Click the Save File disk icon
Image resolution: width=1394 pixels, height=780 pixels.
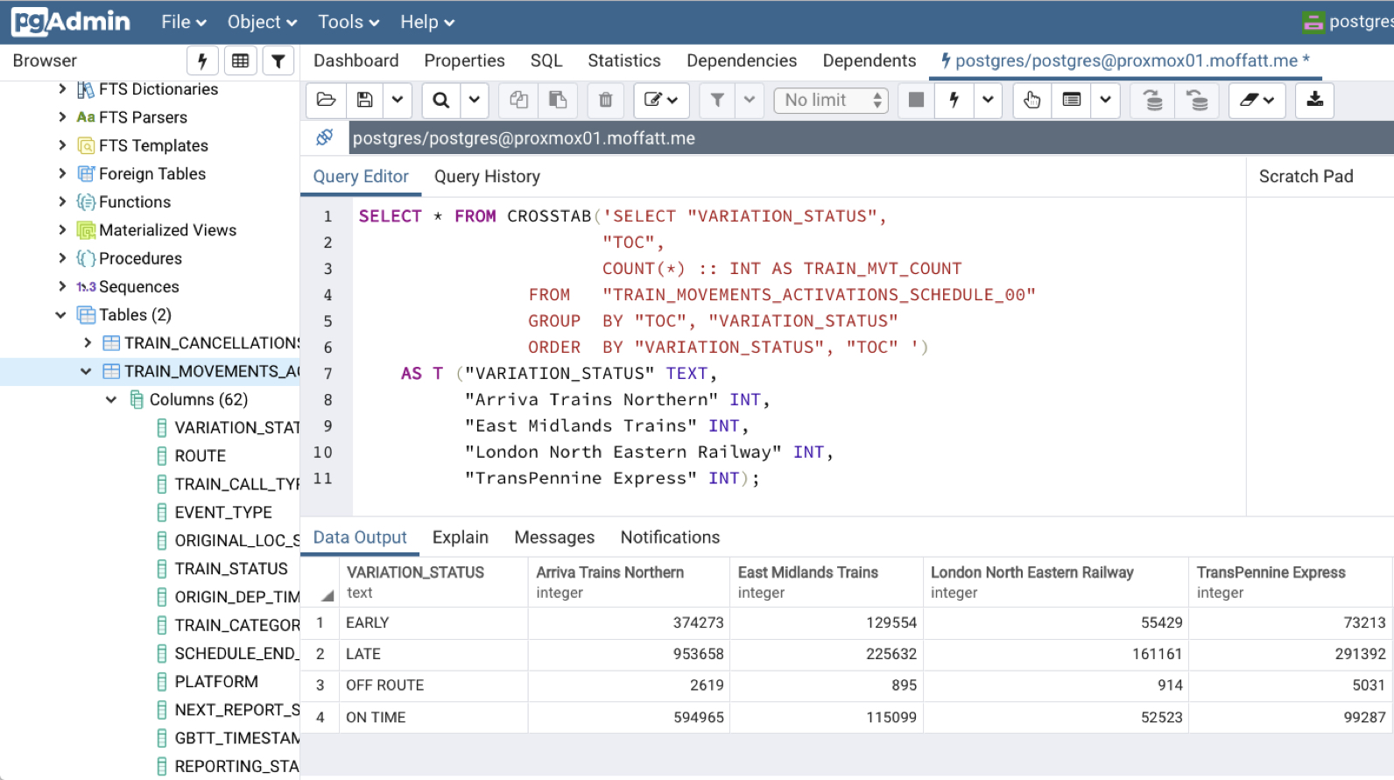365,100
